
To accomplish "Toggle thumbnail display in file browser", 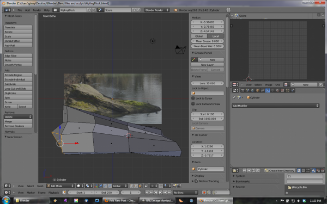I will [308, 170].
